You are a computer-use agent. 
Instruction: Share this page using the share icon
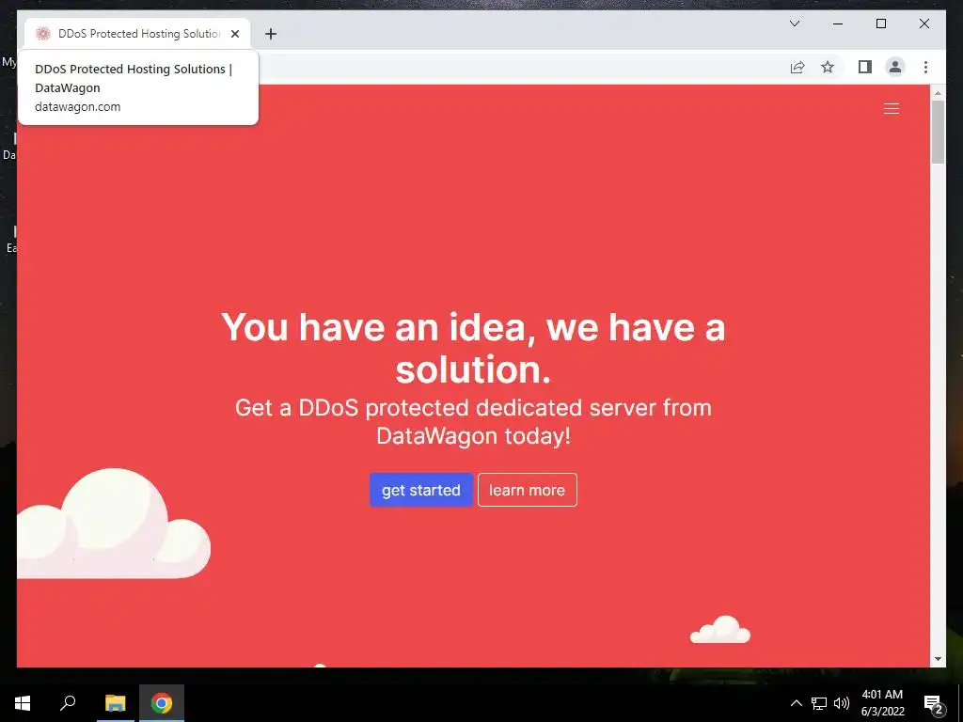[797, 67]
